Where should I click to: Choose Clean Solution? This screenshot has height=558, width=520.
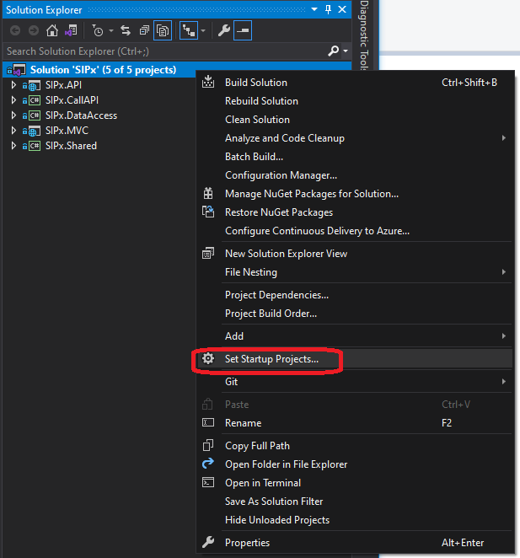point(355,120)
